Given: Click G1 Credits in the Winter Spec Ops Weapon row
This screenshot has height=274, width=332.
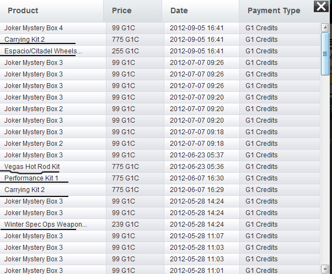Looking at the screenshot, I should 261,224.
